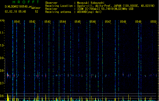Click the 0.8 kHz axis tick label
The image size is (159, 101).
pyautogui.click(x=2, y=71)
